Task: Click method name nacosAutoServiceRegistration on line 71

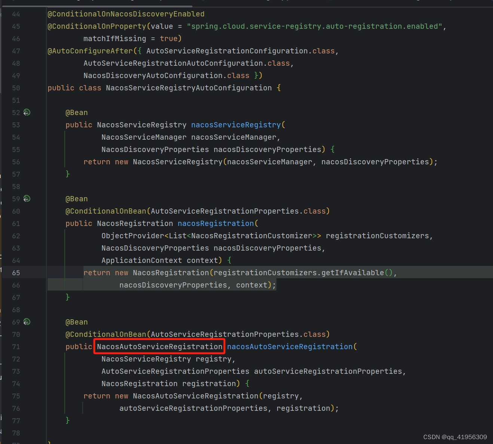Action: click(x=290, y=347)
